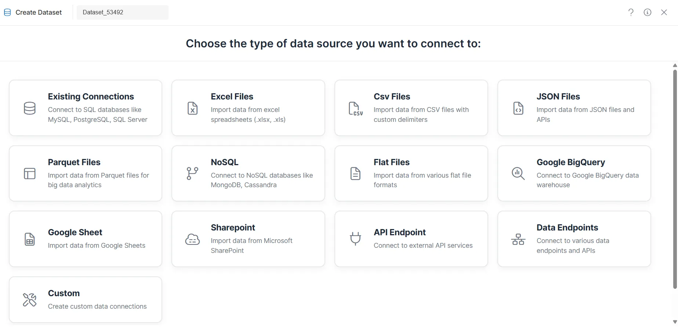Click scrollbar down arrow at bottom right
Image resolution: width=678 pixels, height=327 pixels.
tap(675, 322)
